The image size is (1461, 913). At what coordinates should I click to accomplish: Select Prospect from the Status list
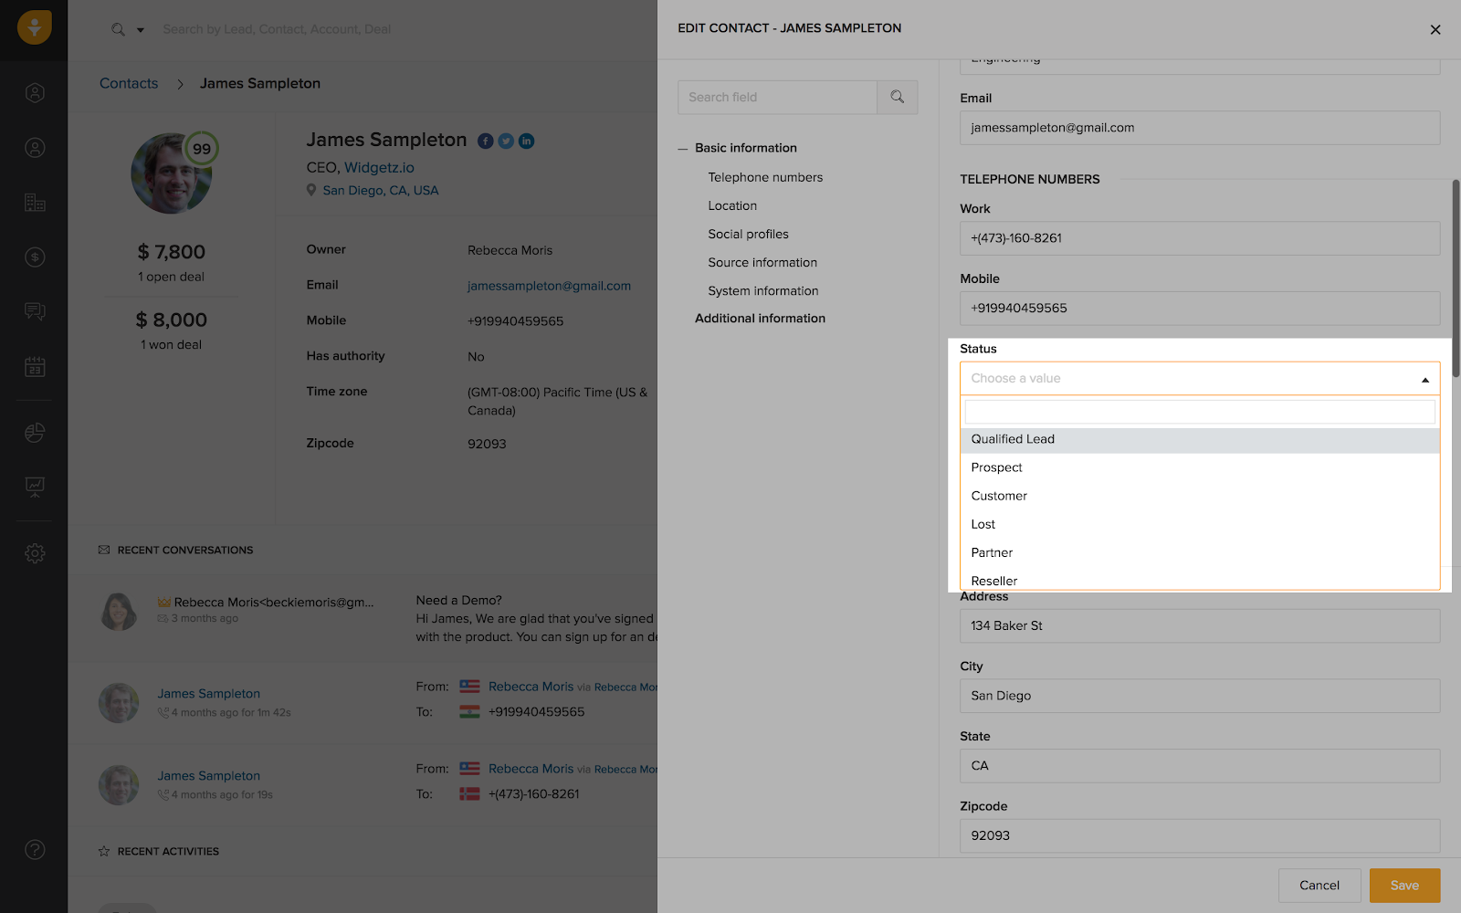pos(996,467)
